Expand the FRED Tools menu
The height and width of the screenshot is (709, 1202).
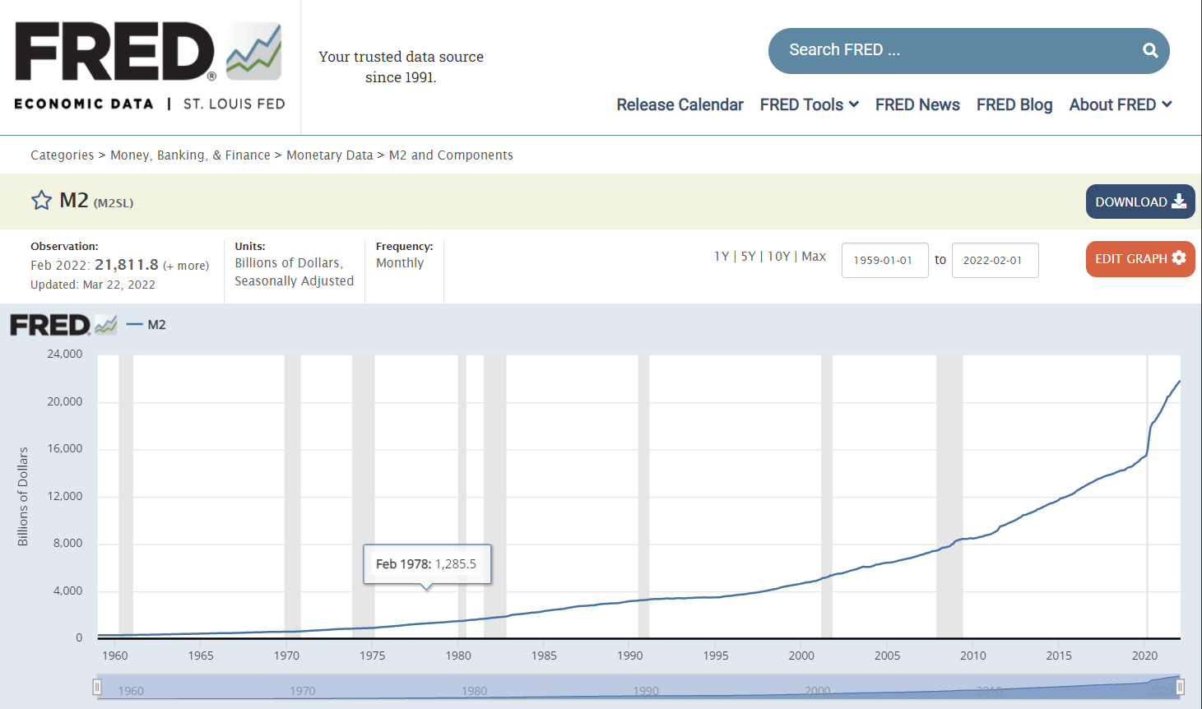810,104
